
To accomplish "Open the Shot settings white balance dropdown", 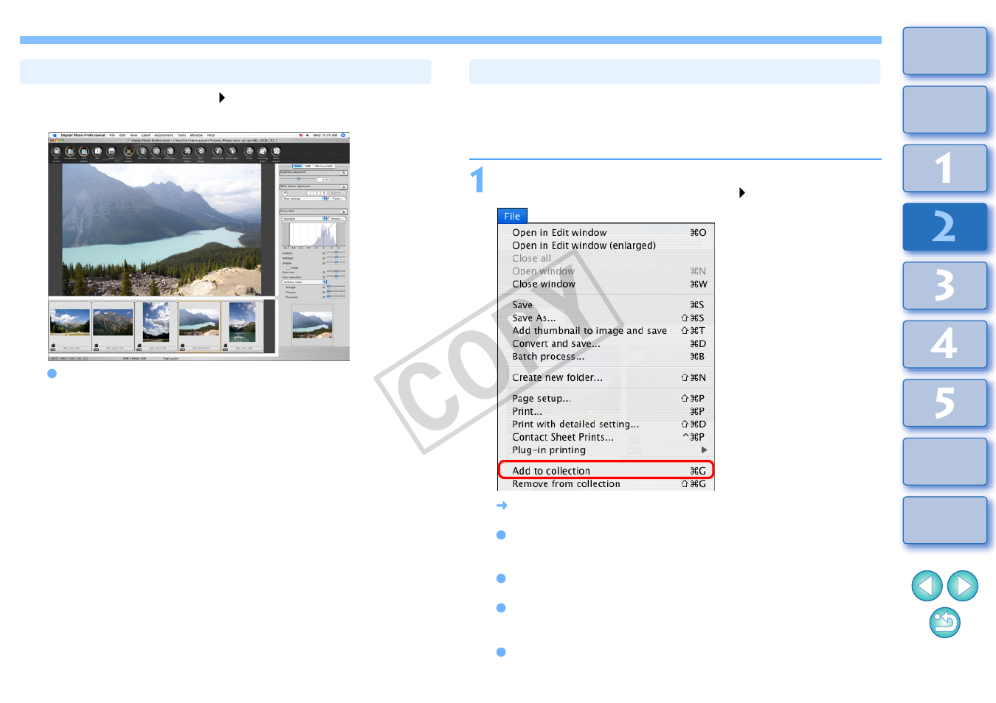I will point(303,198).
